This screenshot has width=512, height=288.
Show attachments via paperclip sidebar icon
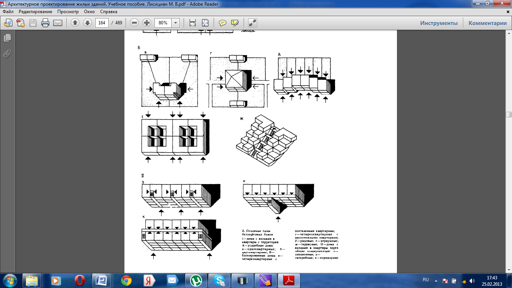tap(7, 54)
